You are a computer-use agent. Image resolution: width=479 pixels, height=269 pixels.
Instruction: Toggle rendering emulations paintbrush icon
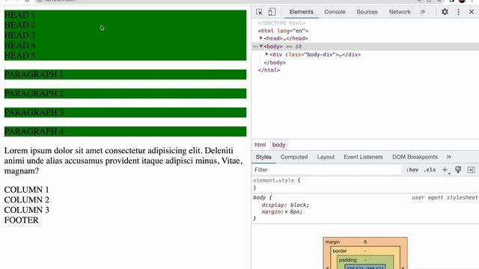[458, 170]
